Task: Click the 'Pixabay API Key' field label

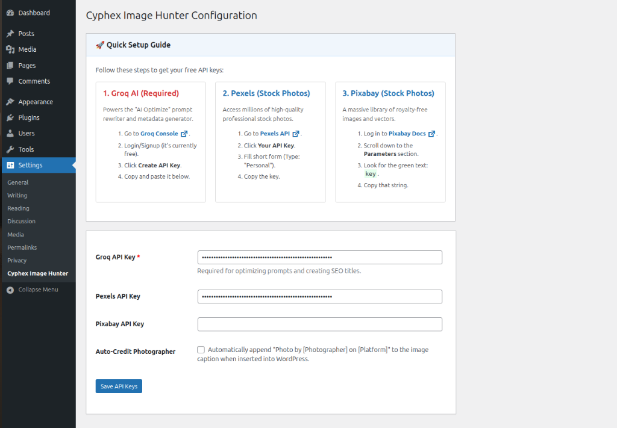Action: click(x=120, y=324)
